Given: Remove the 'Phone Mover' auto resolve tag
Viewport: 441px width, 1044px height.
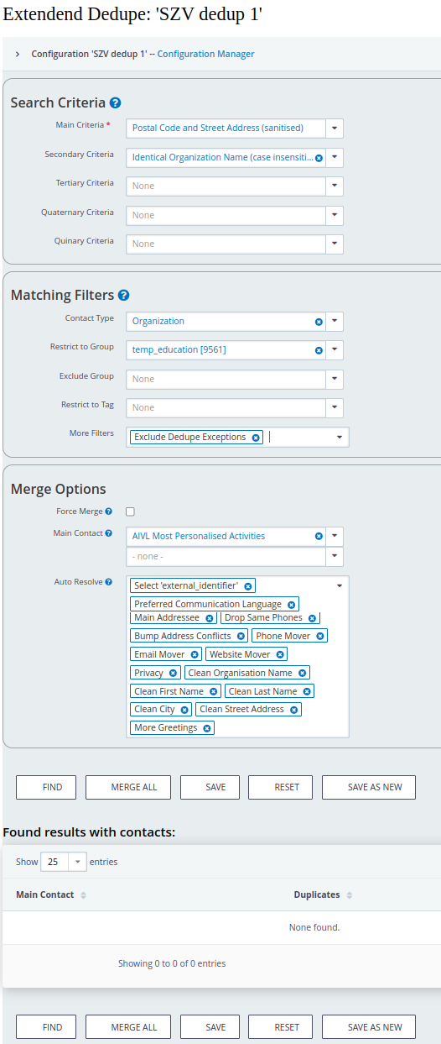Looking at the screenshot, I should 319,636.
